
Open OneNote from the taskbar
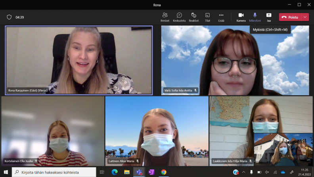151,172
